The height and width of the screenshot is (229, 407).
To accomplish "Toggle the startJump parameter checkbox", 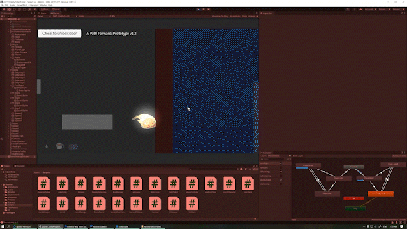I will (281, 184).
